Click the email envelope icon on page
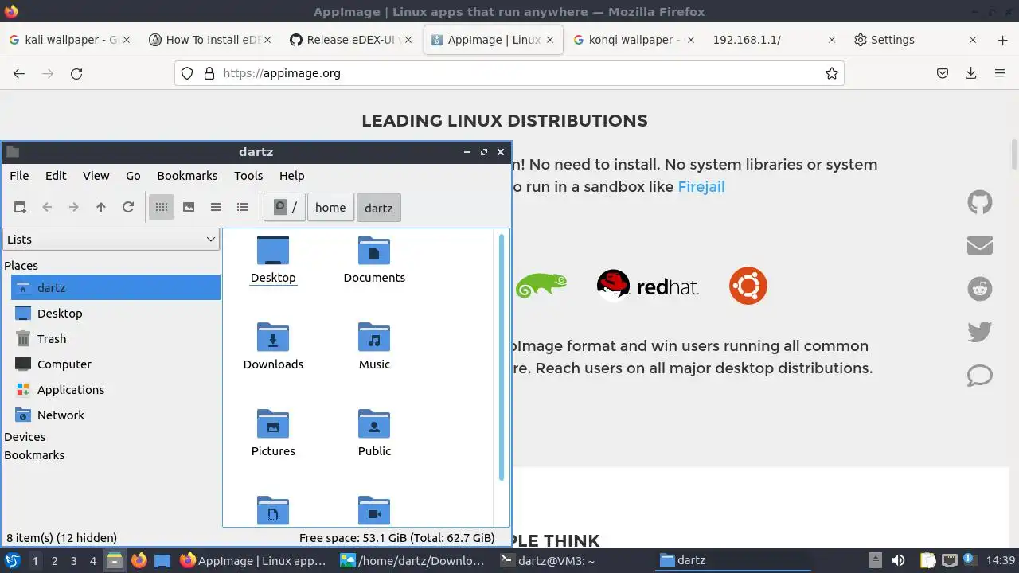 (980, 245)
